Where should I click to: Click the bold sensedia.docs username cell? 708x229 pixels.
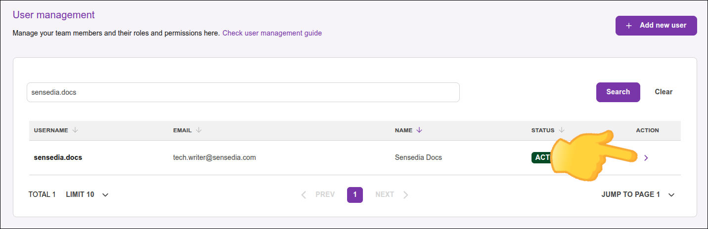58,158
